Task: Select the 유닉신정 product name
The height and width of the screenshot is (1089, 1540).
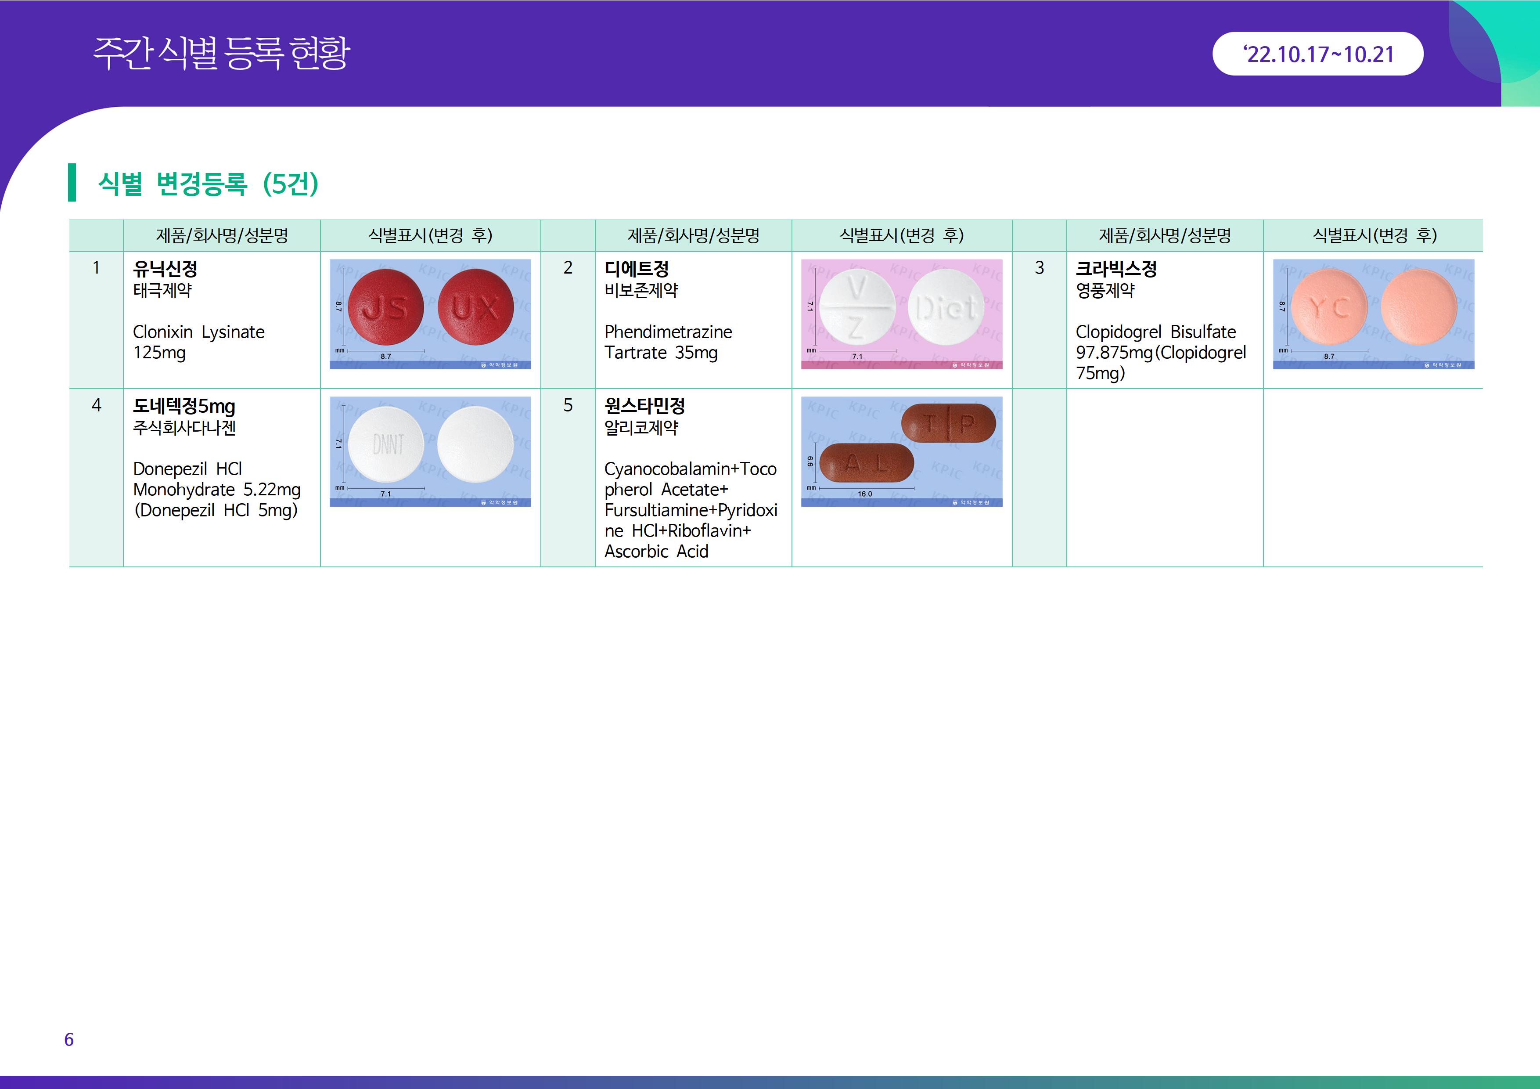Action: tap(165, 269)
